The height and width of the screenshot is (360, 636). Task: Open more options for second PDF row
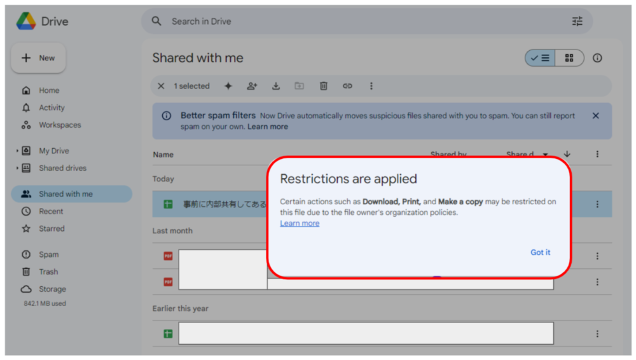coord(597,282)
